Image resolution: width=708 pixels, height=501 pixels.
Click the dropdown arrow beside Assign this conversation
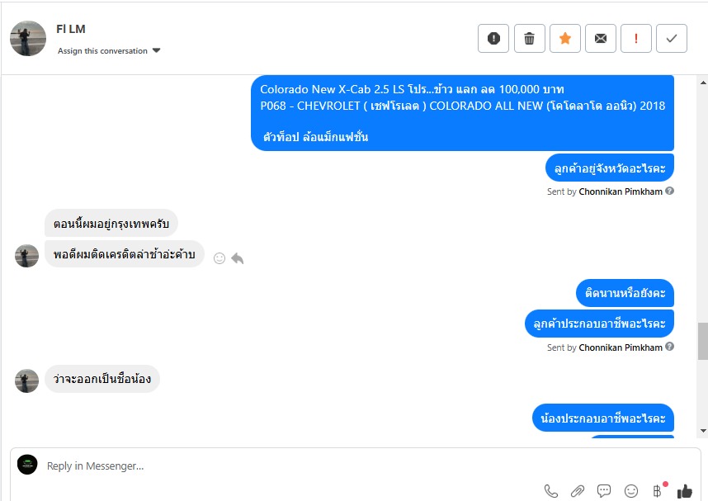(x=156, y=50)
